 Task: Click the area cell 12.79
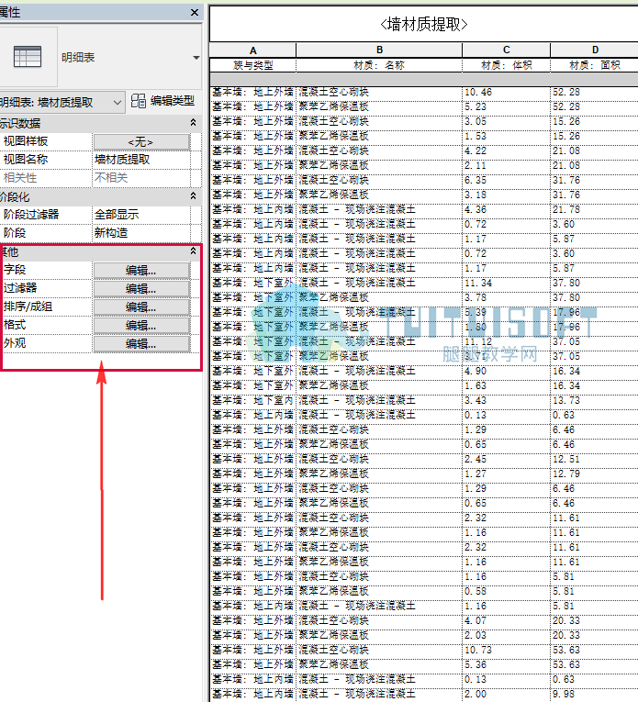[595, 474]
